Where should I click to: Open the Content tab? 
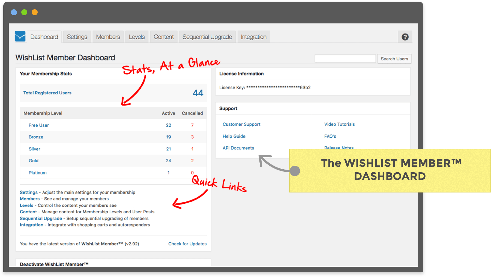pos(163,37)
